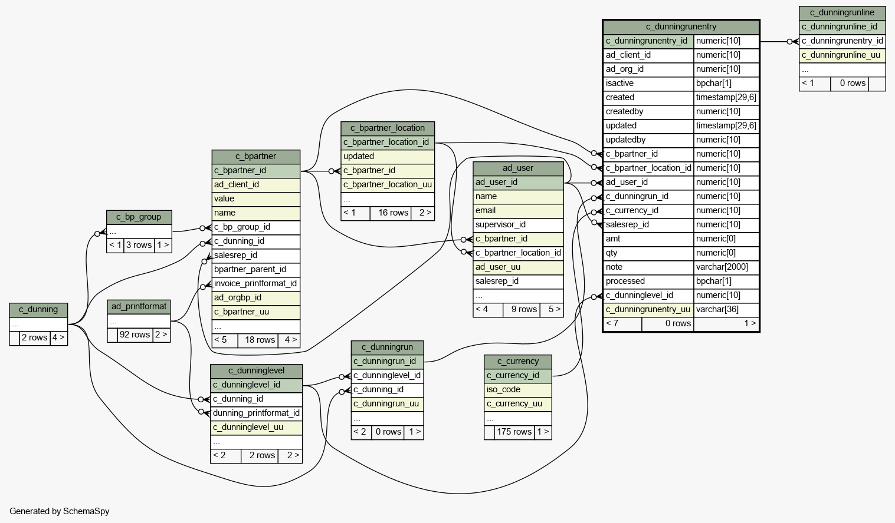
Task: Click ad_user_uu column in ad_user
Action: tap(518, 267)
